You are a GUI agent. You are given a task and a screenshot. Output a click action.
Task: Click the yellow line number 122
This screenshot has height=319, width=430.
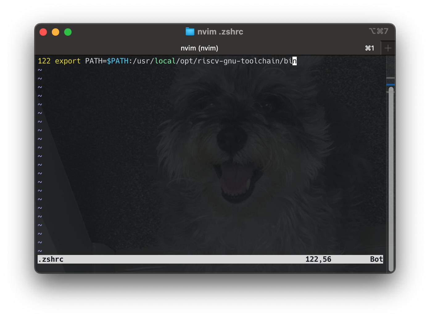coord(44,61)
